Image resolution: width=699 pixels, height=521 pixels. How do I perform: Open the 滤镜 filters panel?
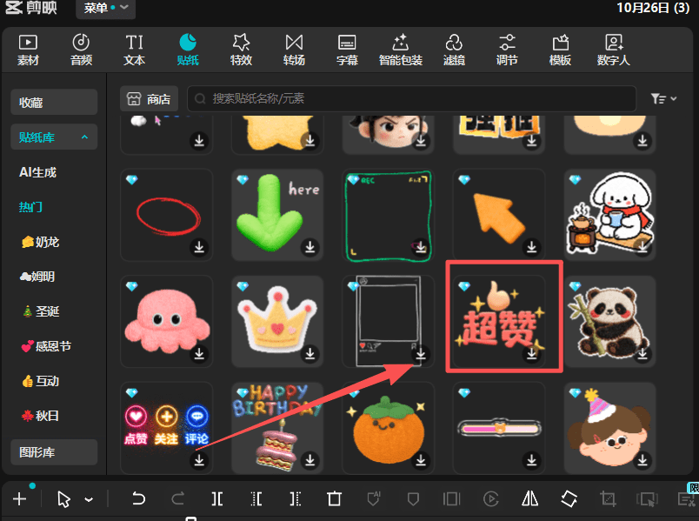(x=454, y=50)
